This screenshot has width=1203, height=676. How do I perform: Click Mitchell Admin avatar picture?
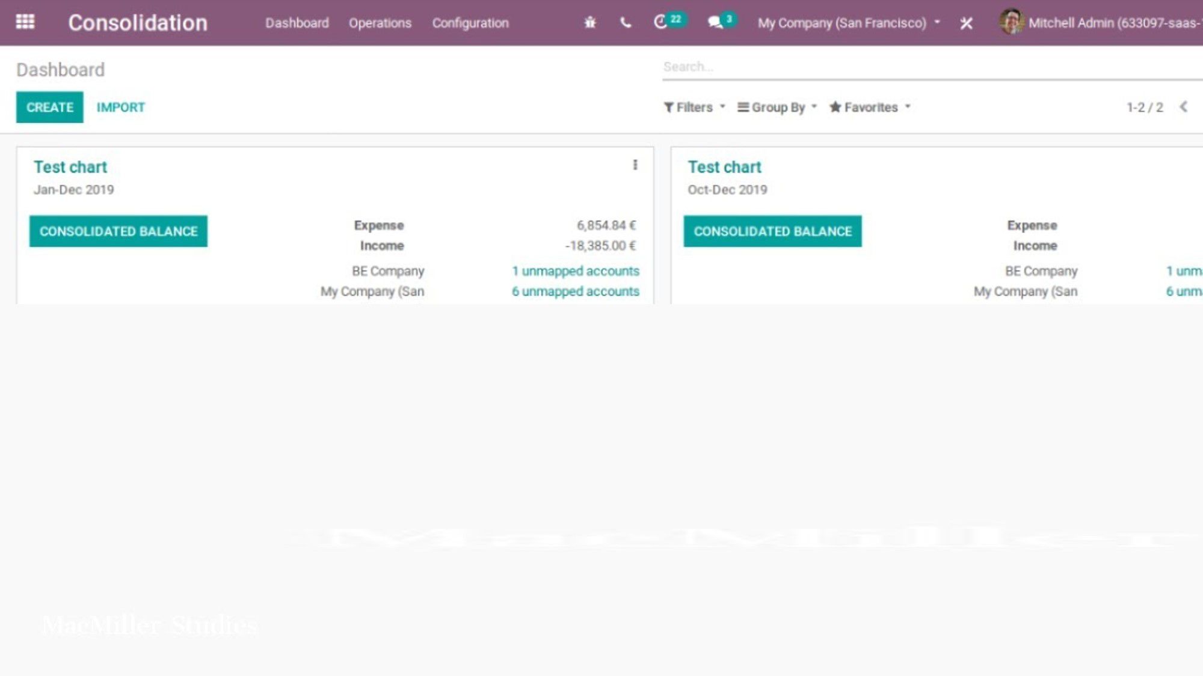pyautogui.click(x=1011, y=22)
